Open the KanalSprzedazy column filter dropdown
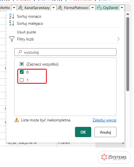 (x=54, y=8)
